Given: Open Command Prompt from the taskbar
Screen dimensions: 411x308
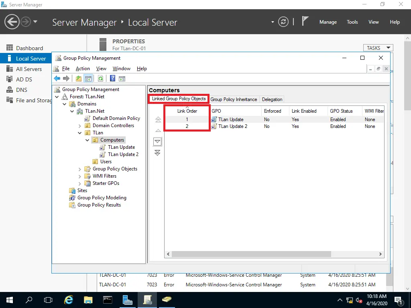Looking at the screenshot, I should click(108, 300).
